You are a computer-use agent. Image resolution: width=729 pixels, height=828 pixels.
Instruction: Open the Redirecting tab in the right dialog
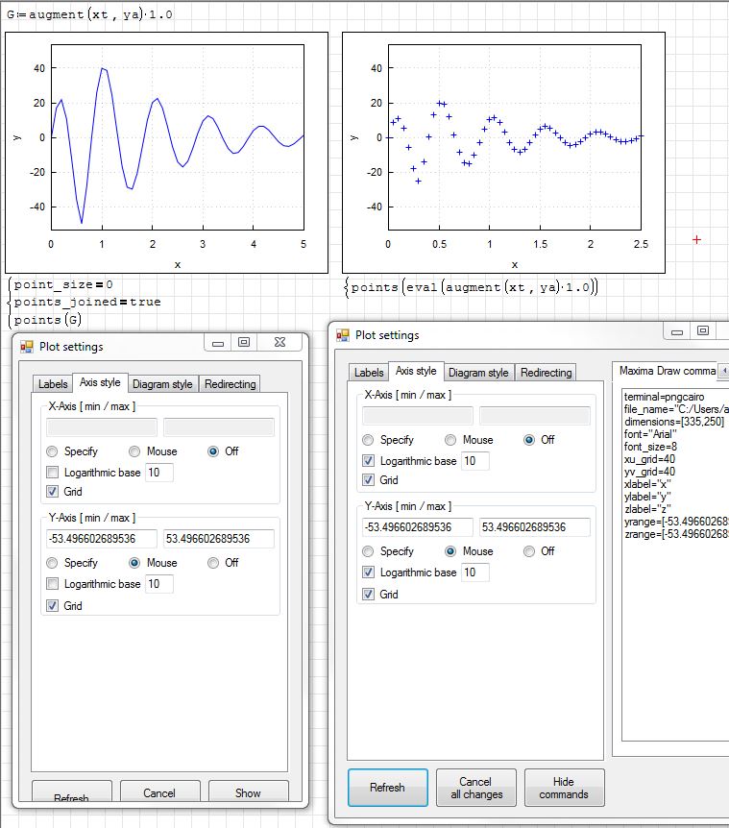click(x=546, y=373)
